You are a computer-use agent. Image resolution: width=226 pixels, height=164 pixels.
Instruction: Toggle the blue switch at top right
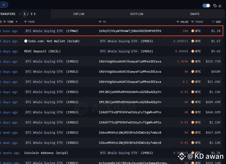[206, 6]
